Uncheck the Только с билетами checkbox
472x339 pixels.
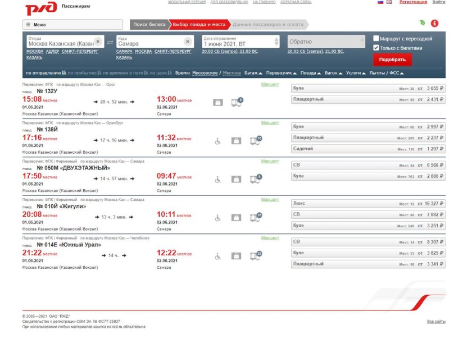376,48
